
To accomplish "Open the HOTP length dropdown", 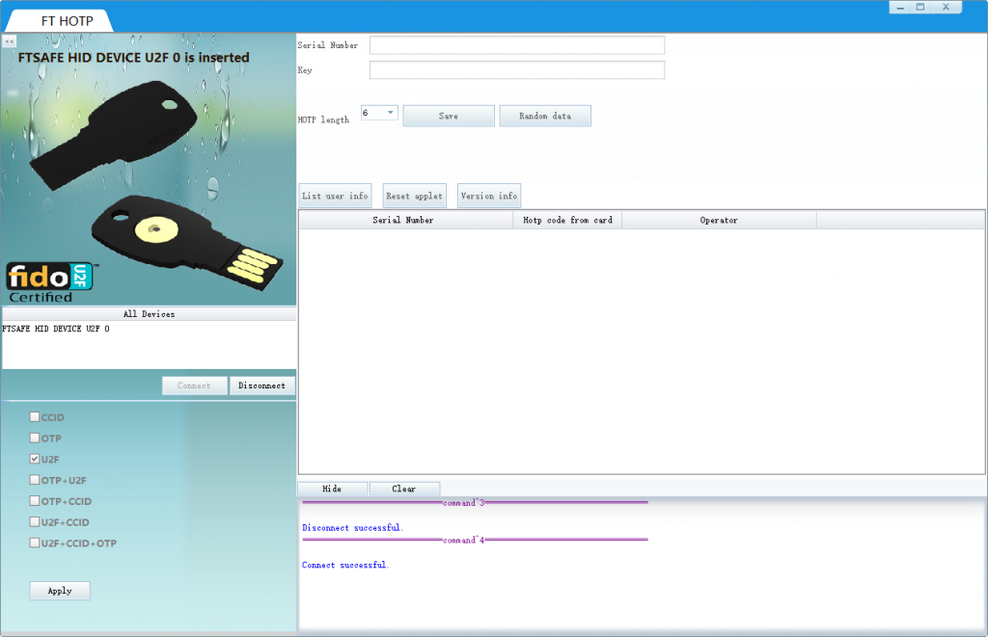I will point(390,112).
